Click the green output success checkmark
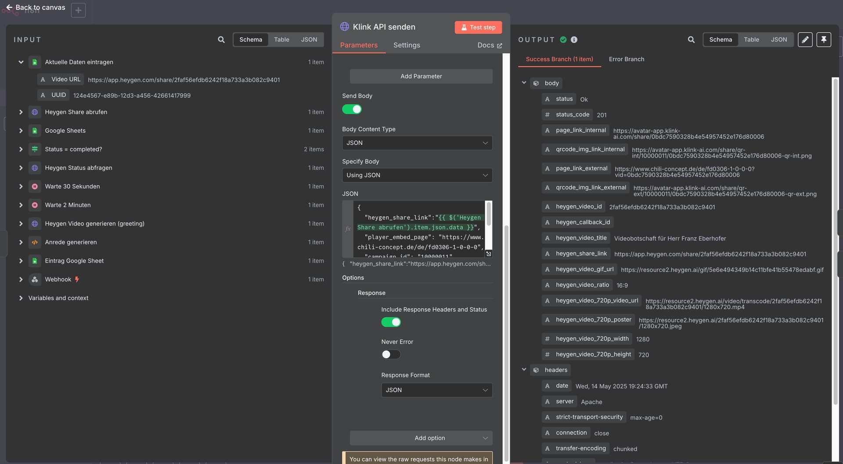 point(563,39)
